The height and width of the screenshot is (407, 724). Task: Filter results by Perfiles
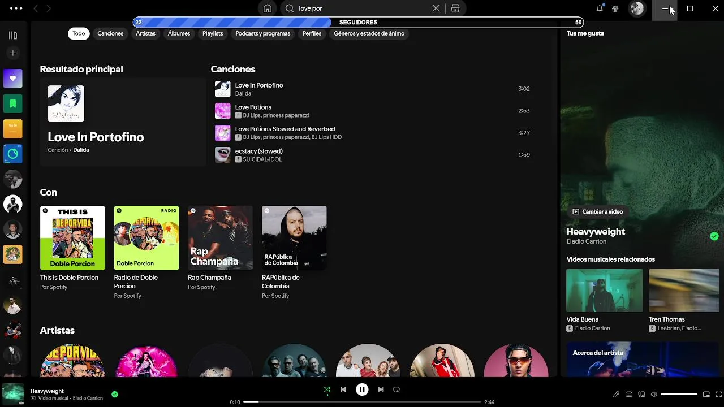[312, 33]
